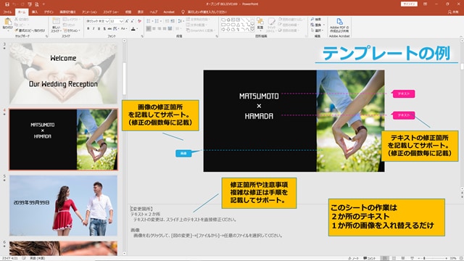Toggle Comments pane from status bar
The height and width of the screenshot is (261, 464).
(369, 258)
